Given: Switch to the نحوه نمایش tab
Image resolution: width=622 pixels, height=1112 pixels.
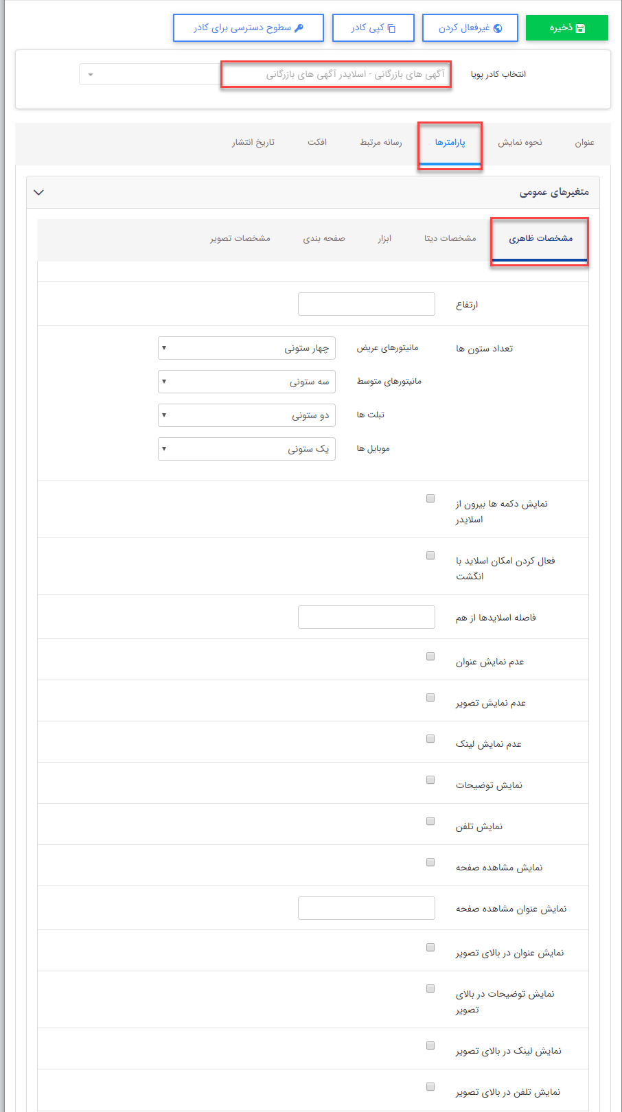Looking at the screenshot, I should point(520,142).
